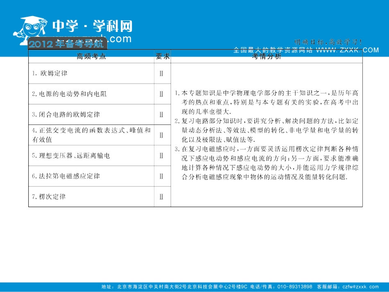
Task: Click the 考情分析 column header
Action: click(x=267, y=57)
